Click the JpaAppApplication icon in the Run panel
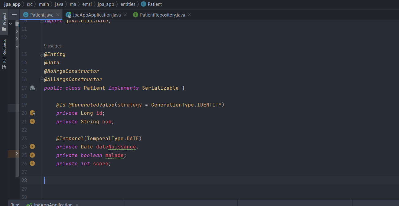The width and height of the screenshot is (399, 206). tap(29, 204)
